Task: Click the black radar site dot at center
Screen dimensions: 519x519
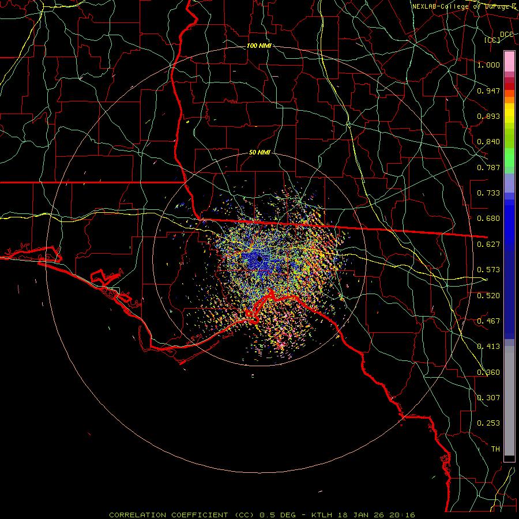Action: [x=259, y=259]
